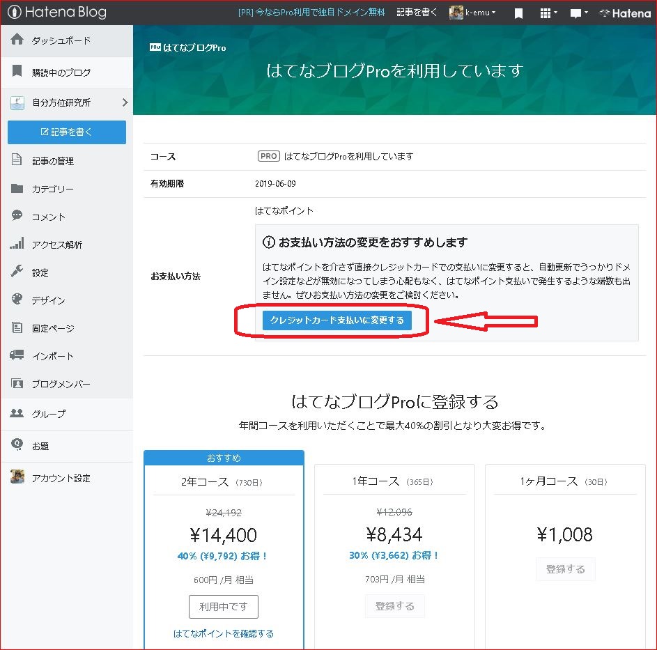Click the PRO badge in コース row
Viewport: 657px width, 650px height.
point(268,156)
